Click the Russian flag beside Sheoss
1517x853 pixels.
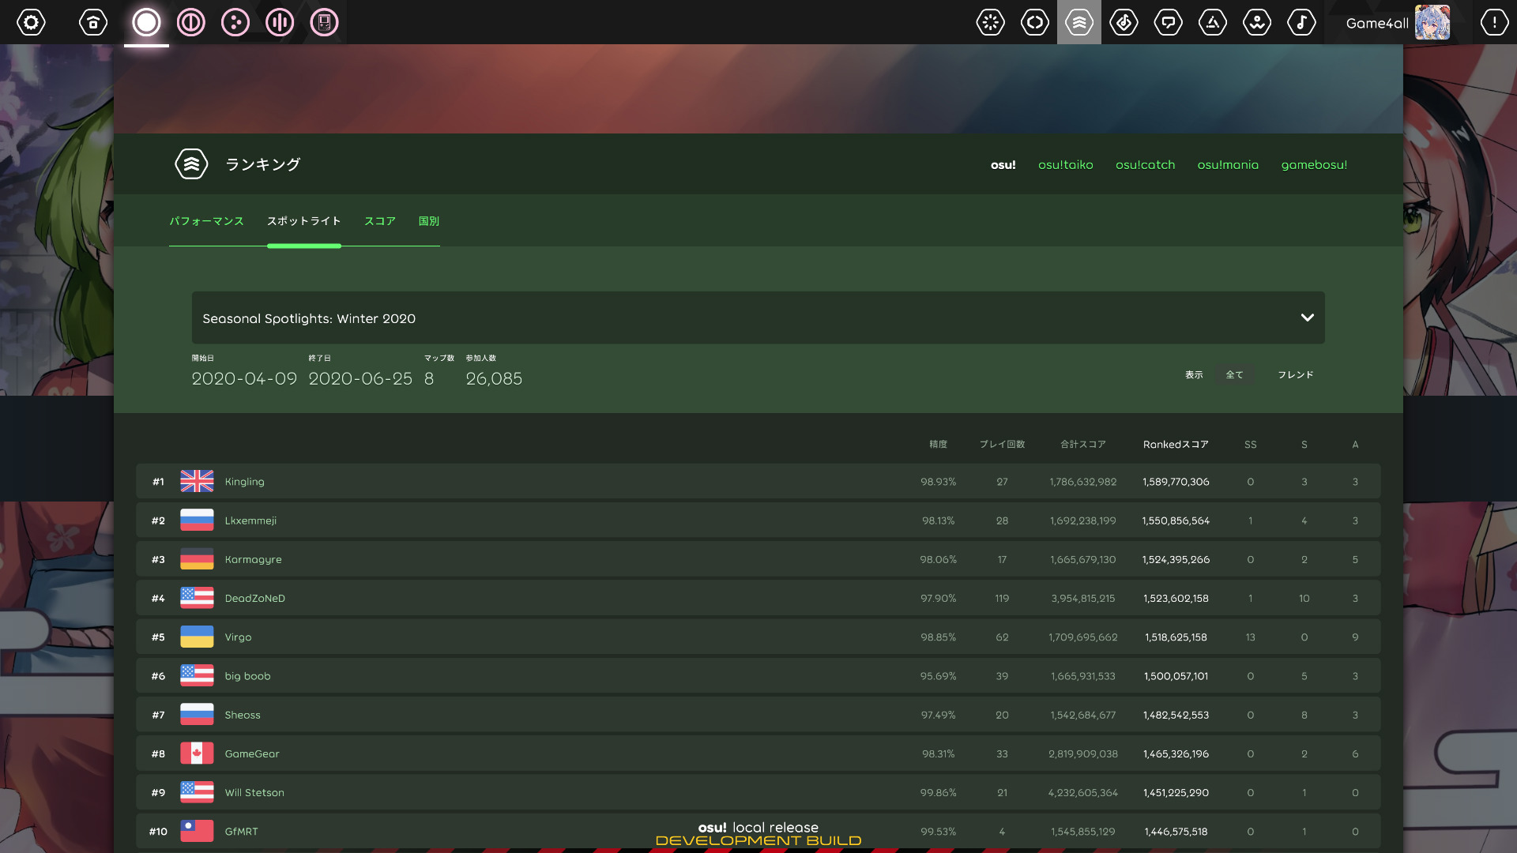(197, 715)
